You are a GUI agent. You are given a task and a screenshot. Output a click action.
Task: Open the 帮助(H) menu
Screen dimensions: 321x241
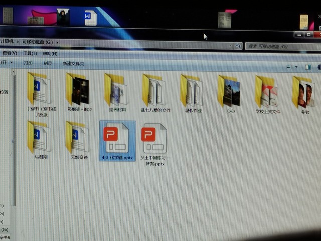coord(50,54)
